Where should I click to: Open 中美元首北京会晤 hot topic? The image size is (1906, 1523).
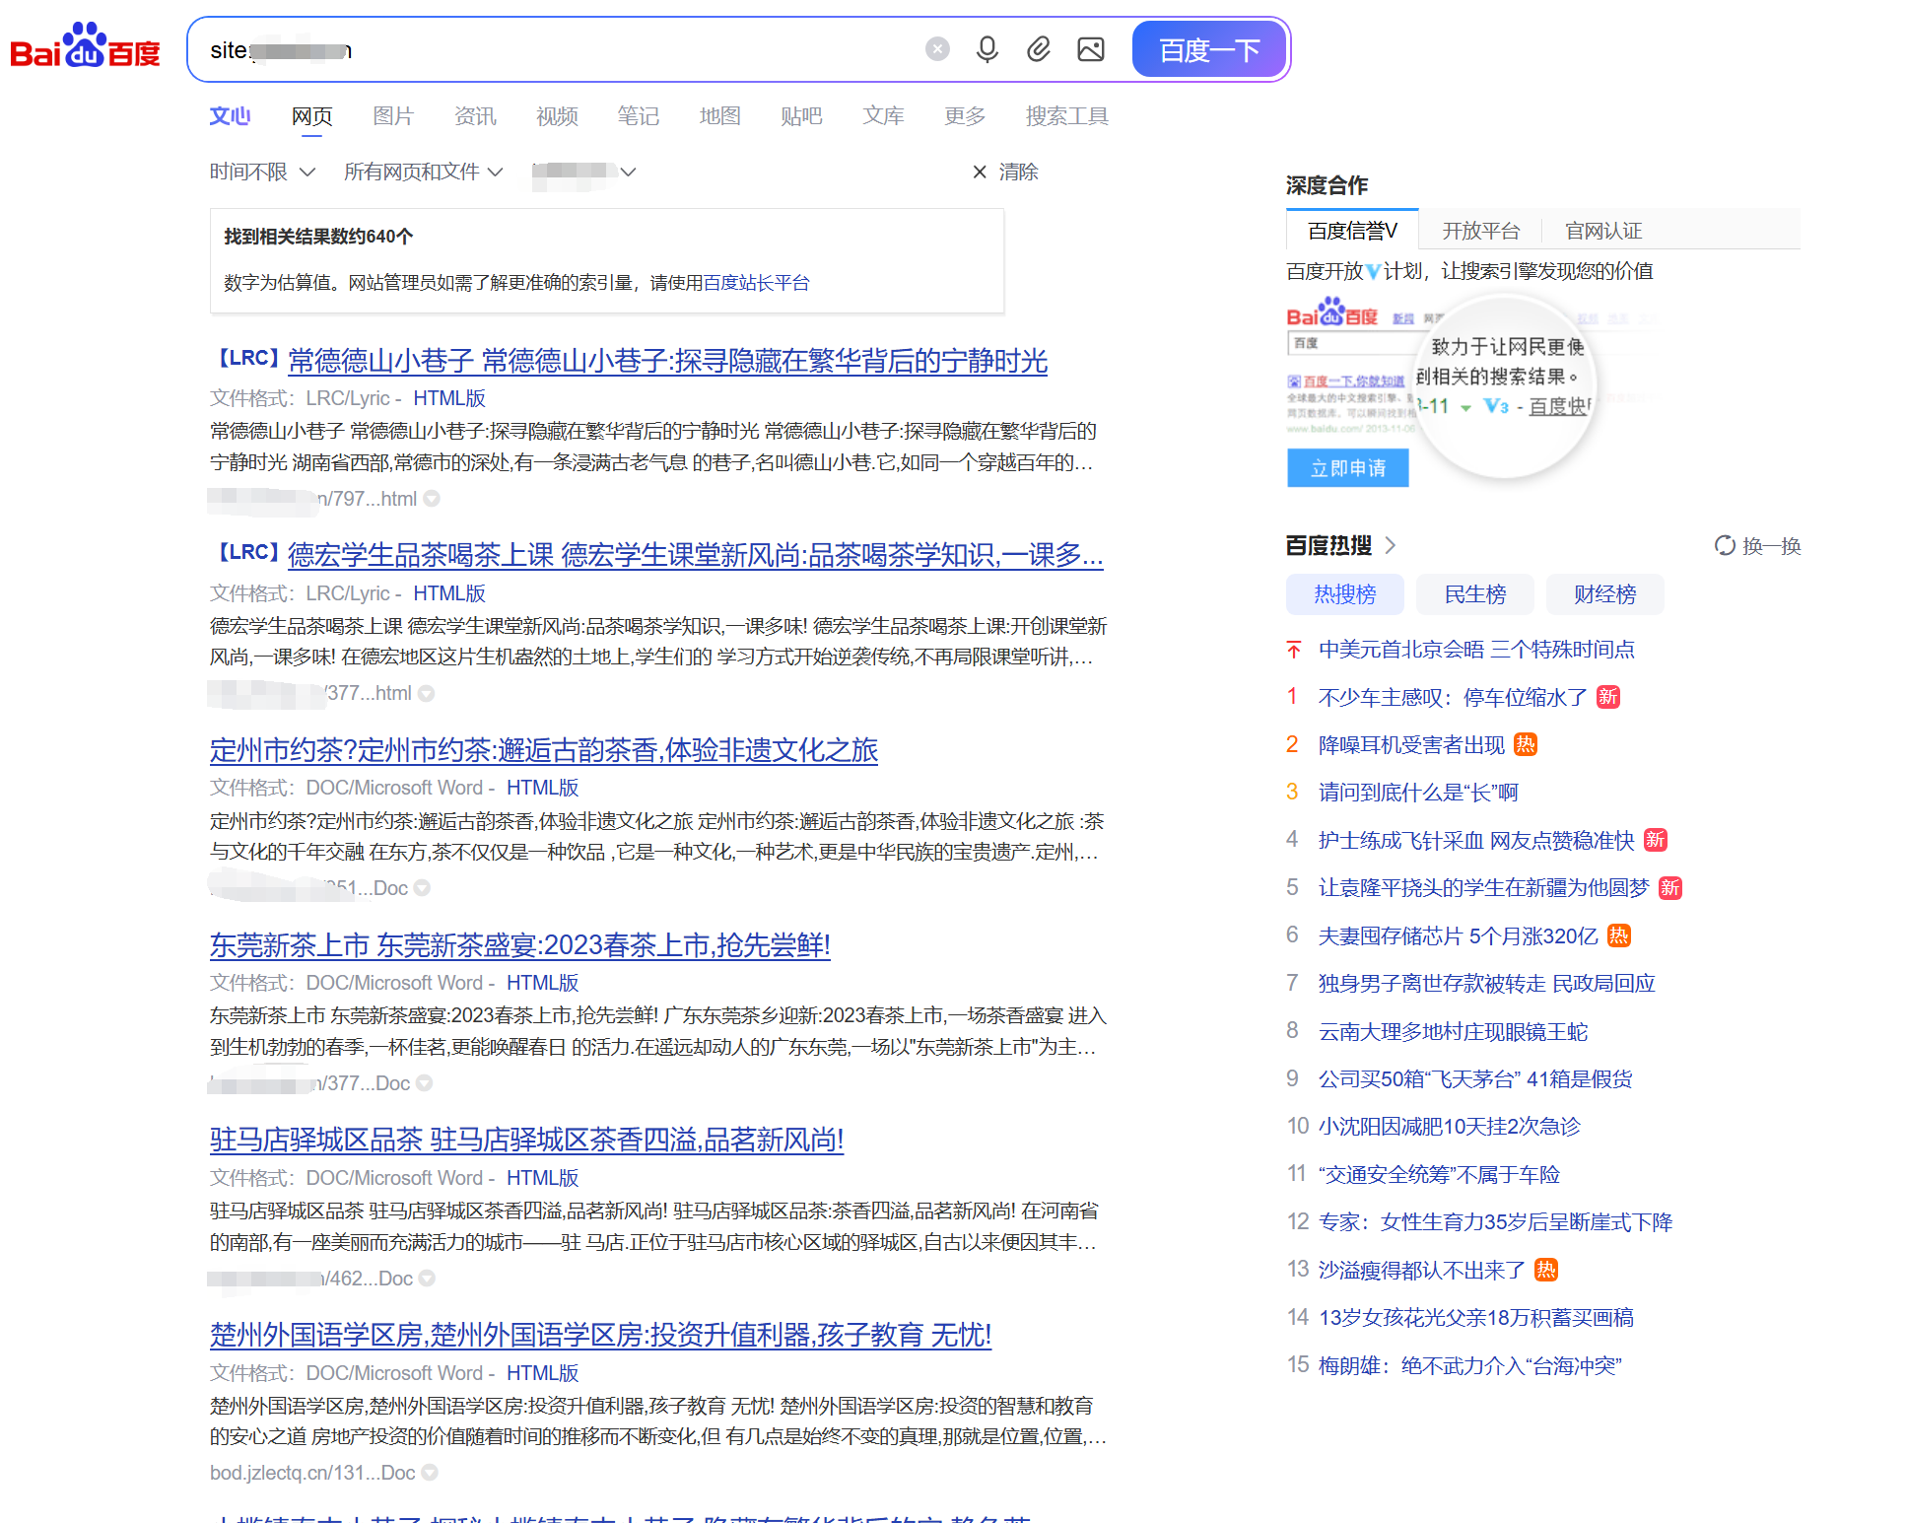1476,650
